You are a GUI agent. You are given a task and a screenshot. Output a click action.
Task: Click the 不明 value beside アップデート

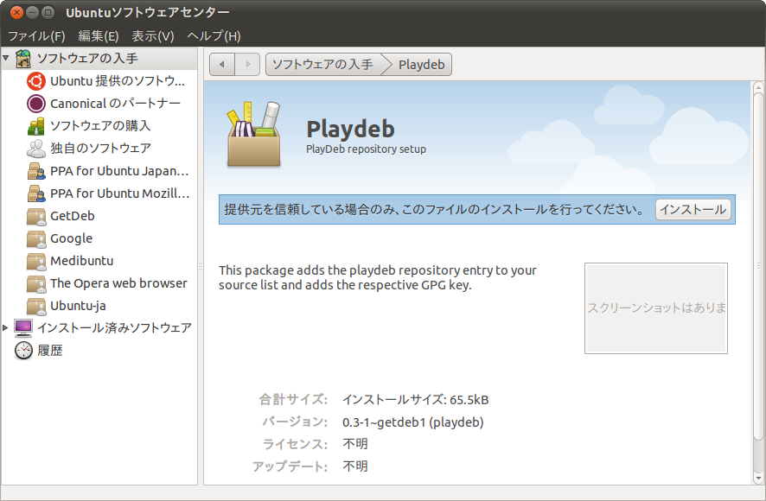pos(355,466)
